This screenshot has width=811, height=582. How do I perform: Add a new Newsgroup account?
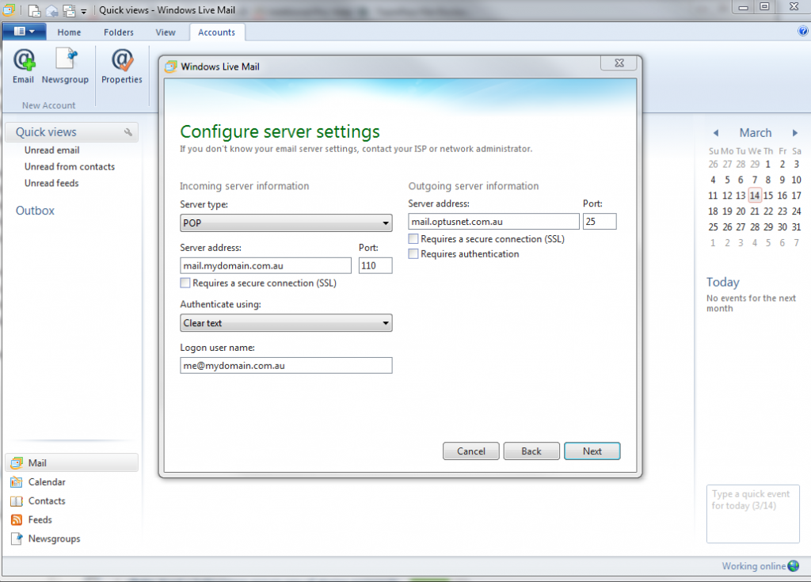pyautogui.click(x=65, y=67)
